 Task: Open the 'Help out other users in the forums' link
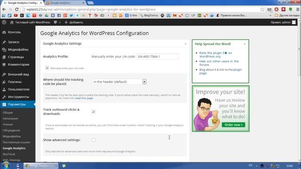(x=219, y=63)
